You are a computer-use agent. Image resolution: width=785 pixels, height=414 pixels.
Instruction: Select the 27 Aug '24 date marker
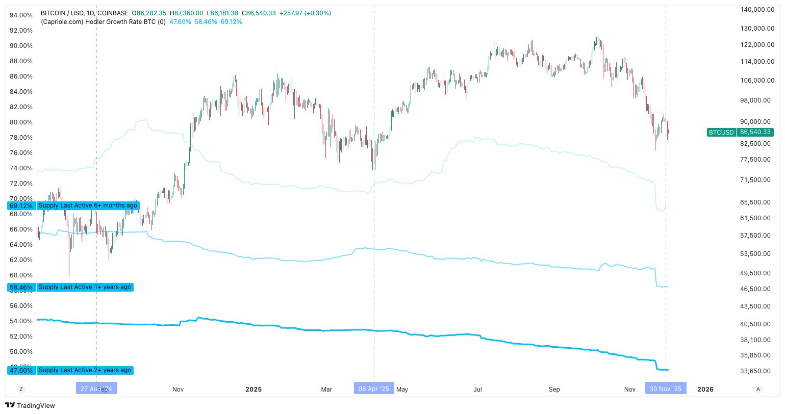(96, 389)
